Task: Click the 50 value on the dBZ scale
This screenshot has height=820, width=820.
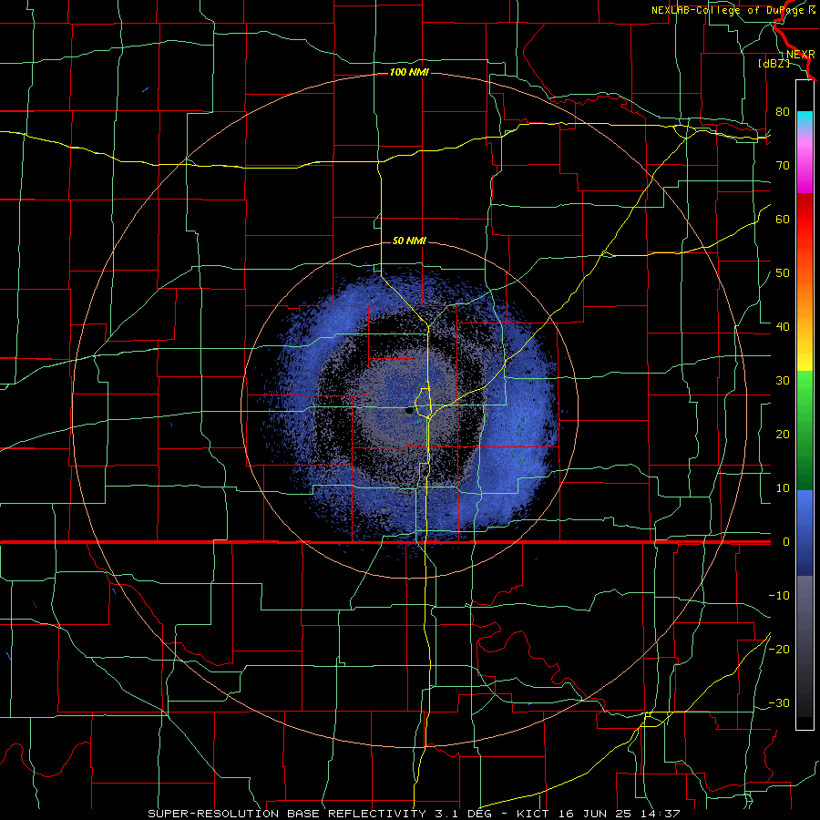Action: [x=783, y=273]
